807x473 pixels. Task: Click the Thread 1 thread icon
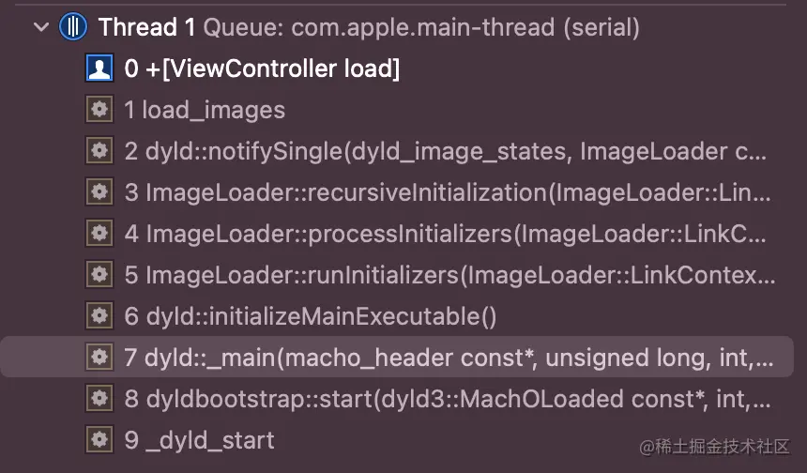click(73, 27)
